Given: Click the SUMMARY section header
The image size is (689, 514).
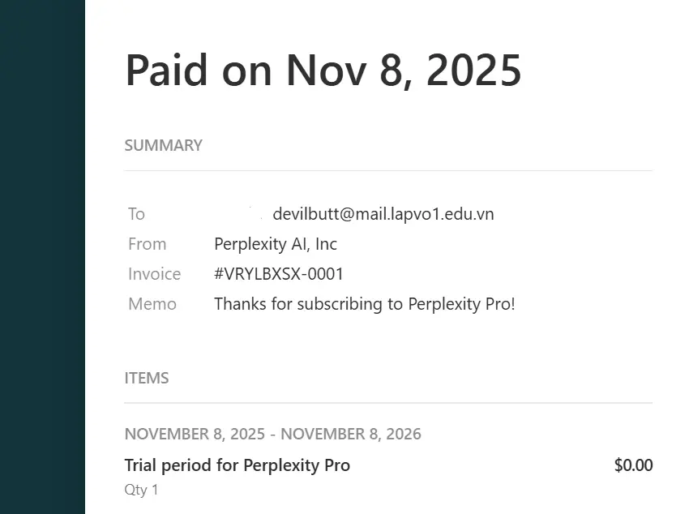Looking at the screenshot, I should point(164,145).
